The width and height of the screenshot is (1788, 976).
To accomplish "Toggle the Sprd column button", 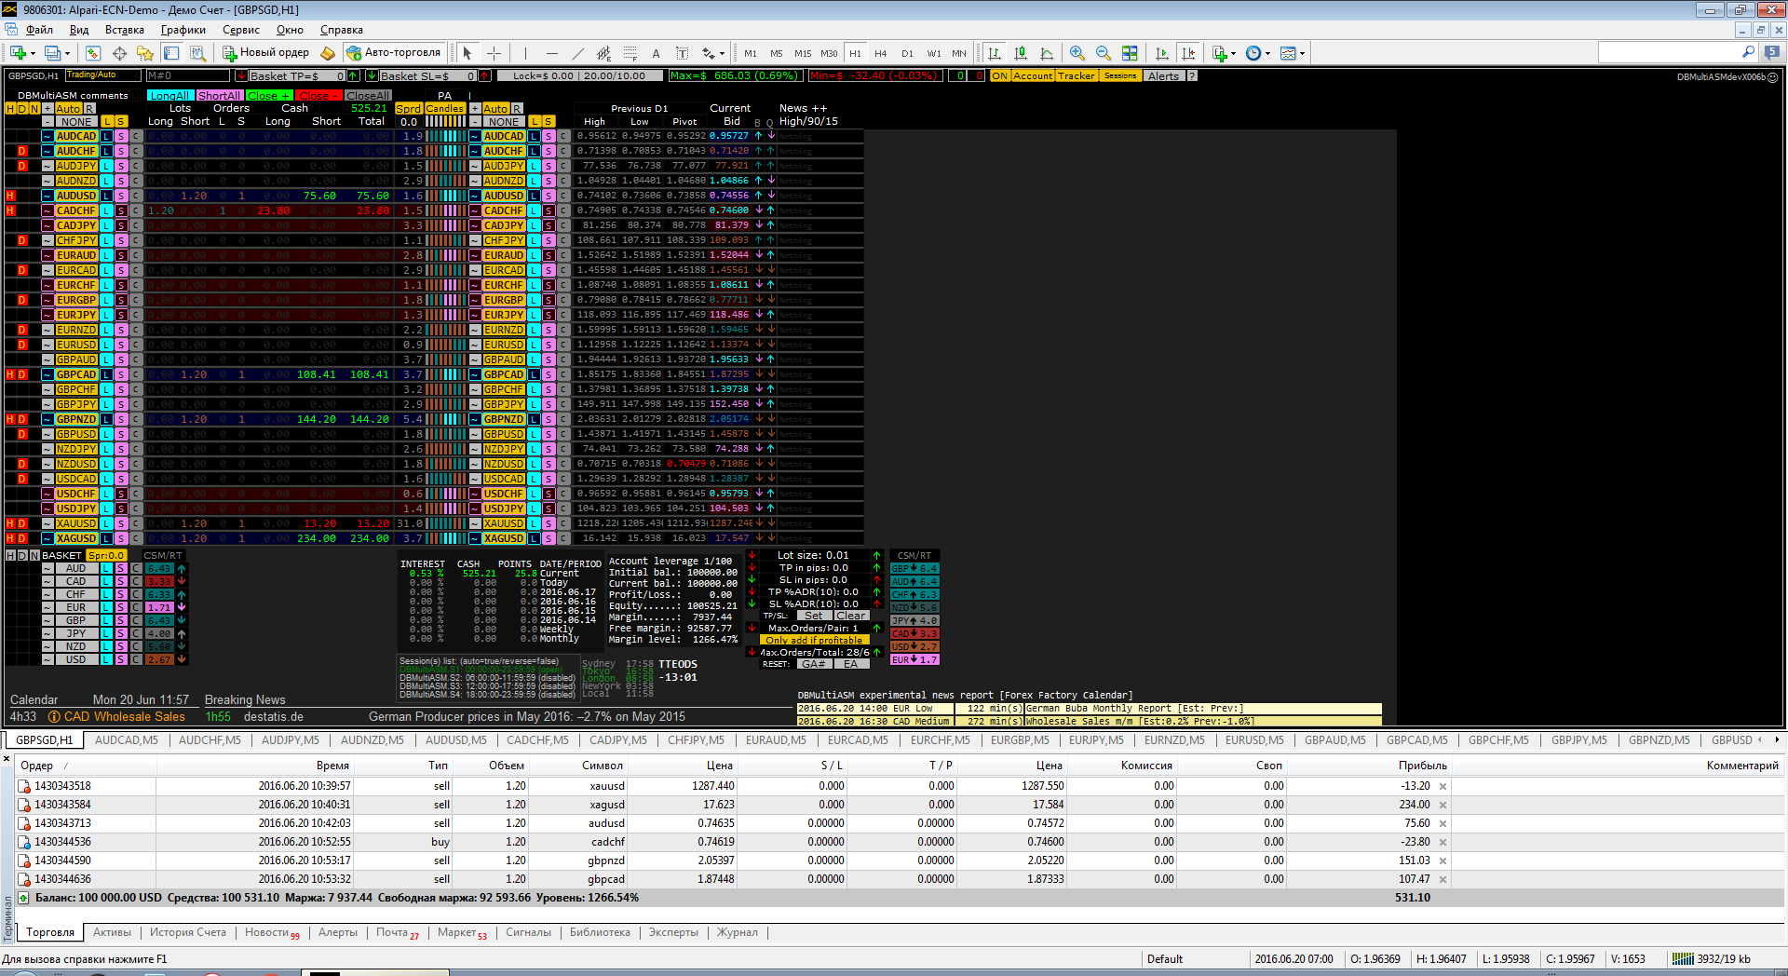I will [409, 109].
